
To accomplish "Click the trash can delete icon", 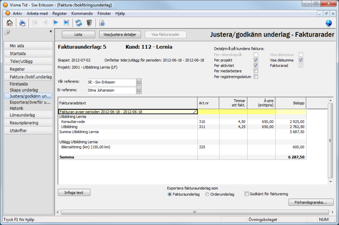I will 89,23.
